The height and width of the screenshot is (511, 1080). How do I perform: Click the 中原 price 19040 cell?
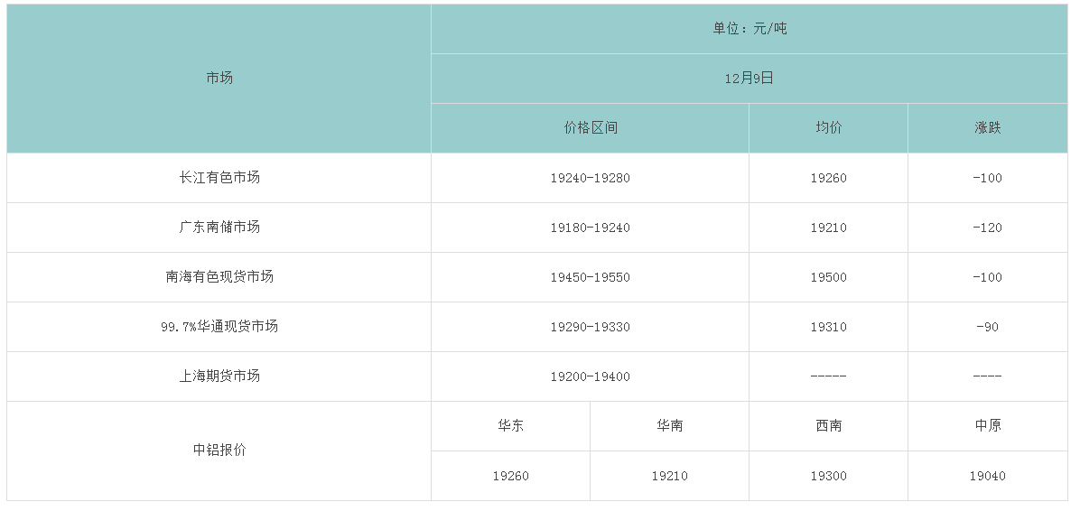(x=987, y=476)
